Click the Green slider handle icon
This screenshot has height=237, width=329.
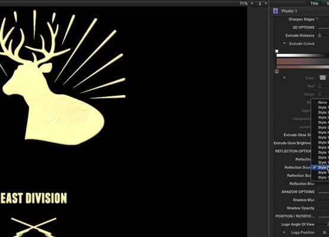pos(320,94)
